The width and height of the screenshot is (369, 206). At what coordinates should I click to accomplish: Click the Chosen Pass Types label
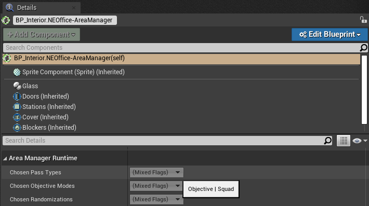point(35,172)
